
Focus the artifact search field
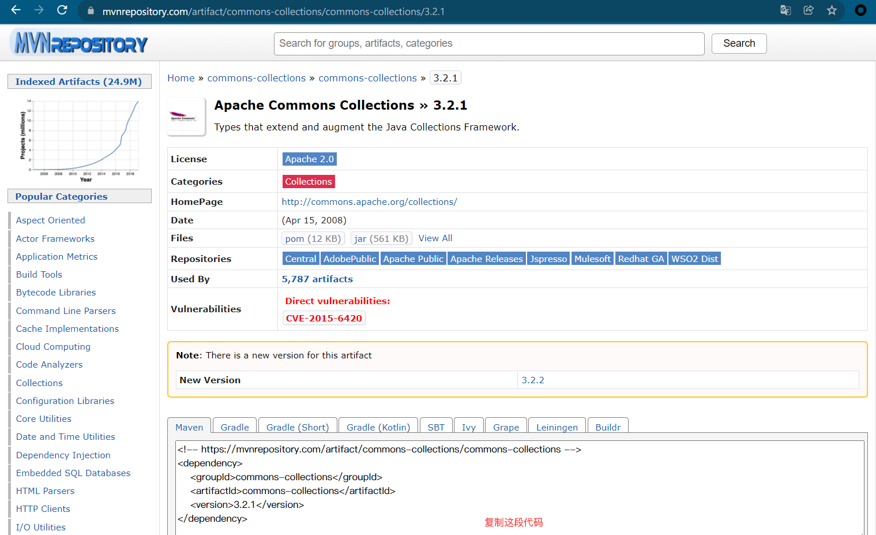click(x=489, y=44)
